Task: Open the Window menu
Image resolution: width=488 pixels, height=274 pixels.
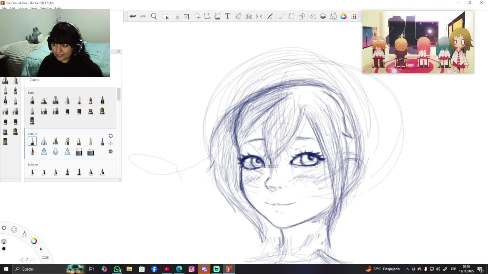Action: 46,8
